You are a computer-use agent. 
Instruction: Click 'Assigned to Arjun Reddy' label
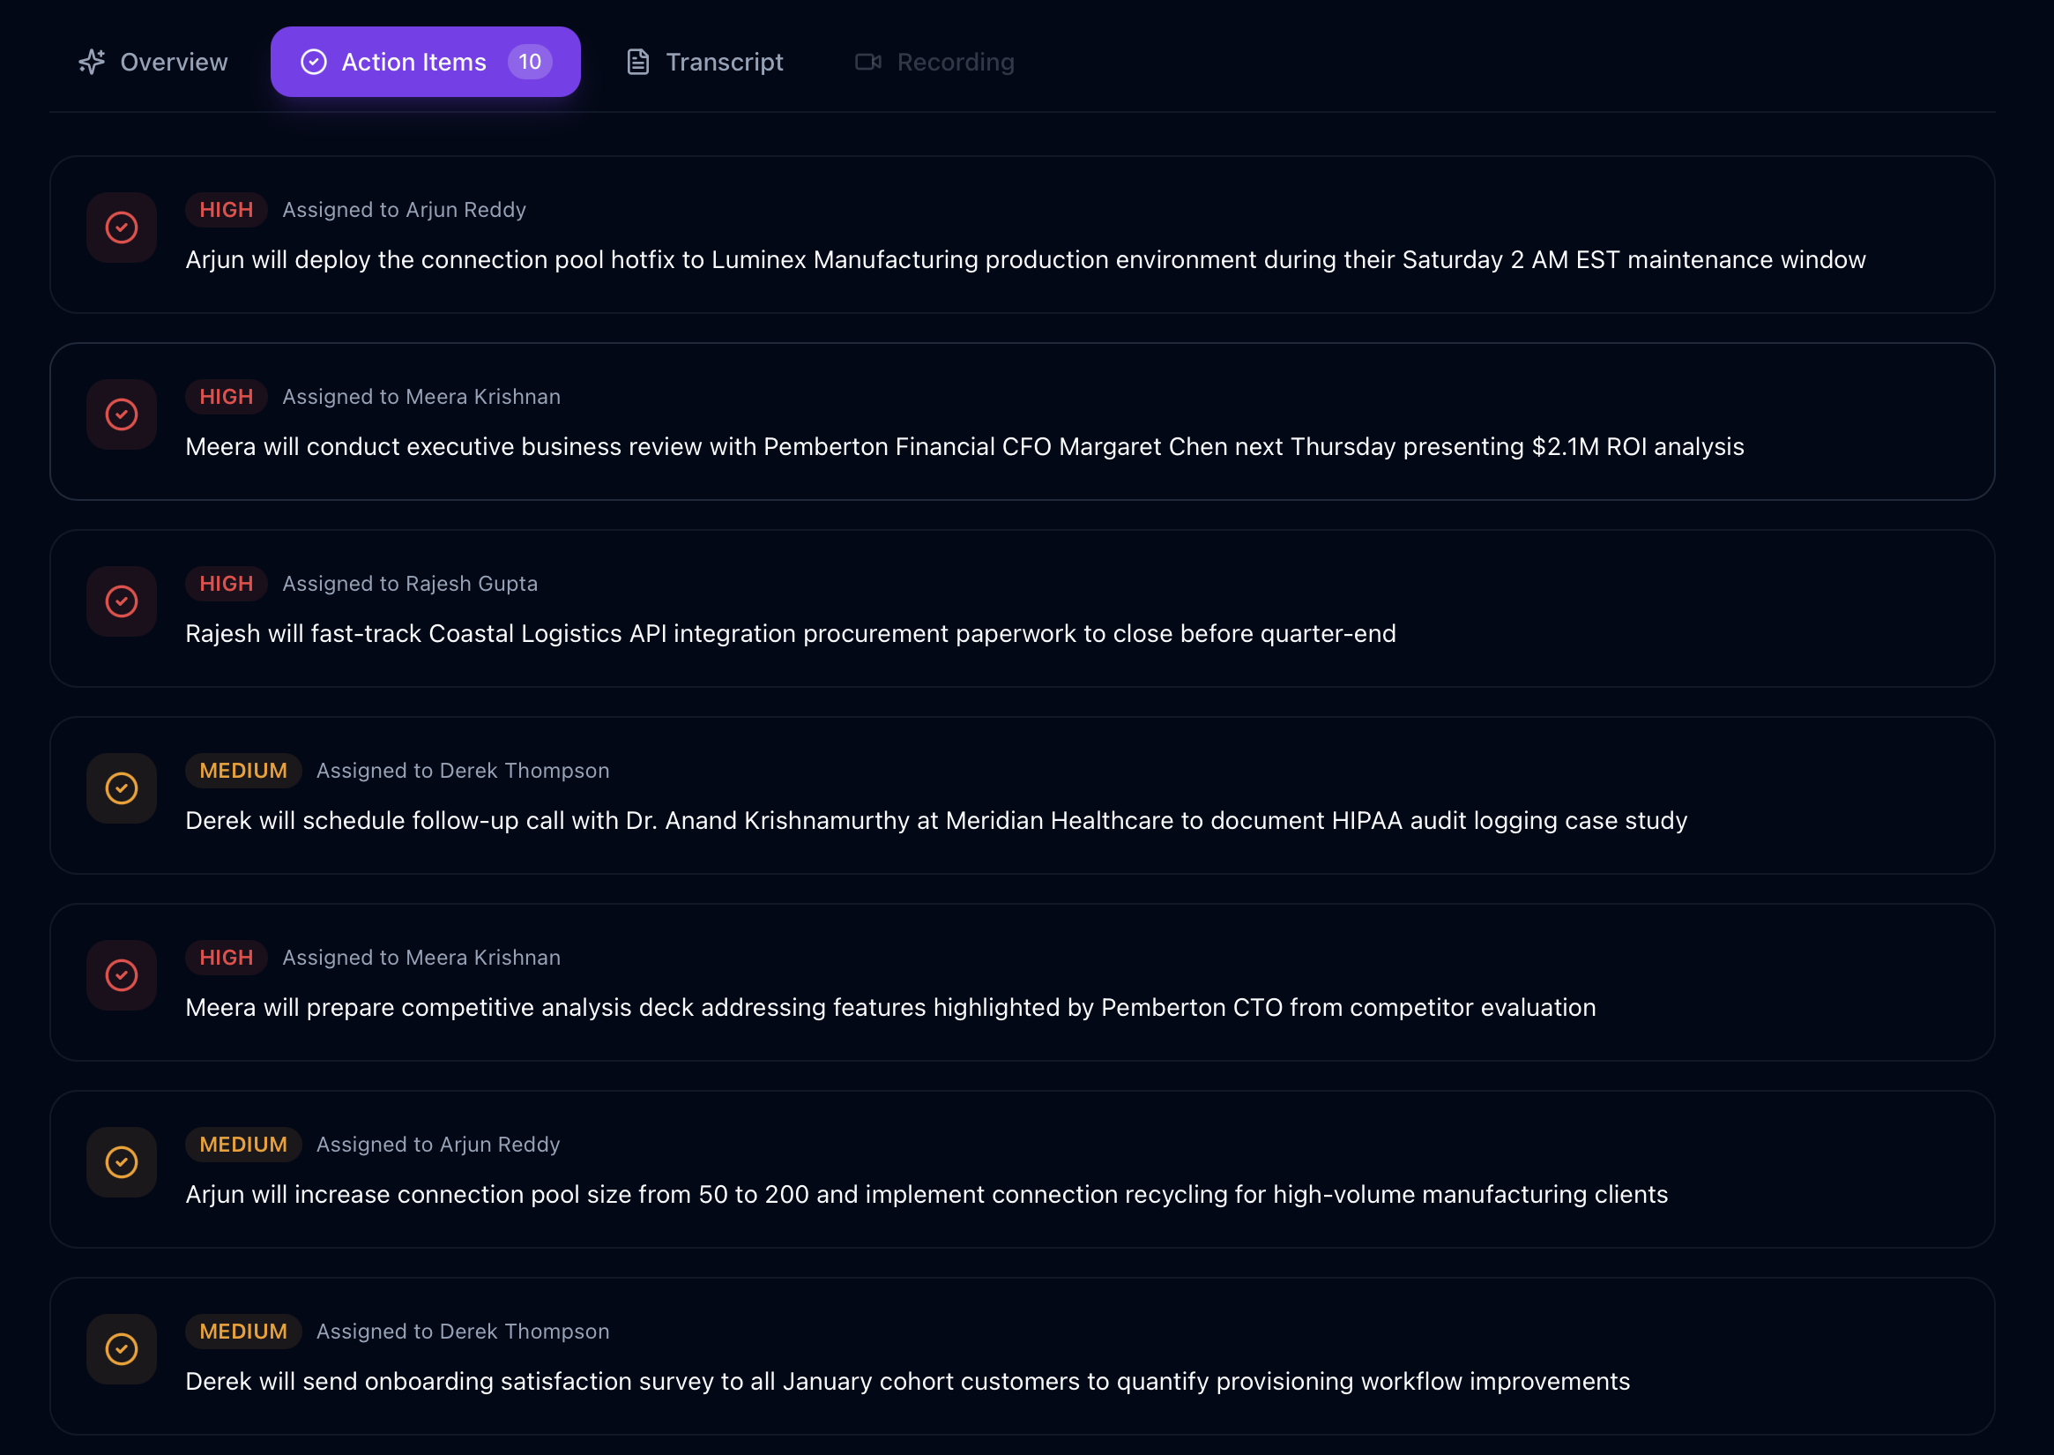pos(404,210)
